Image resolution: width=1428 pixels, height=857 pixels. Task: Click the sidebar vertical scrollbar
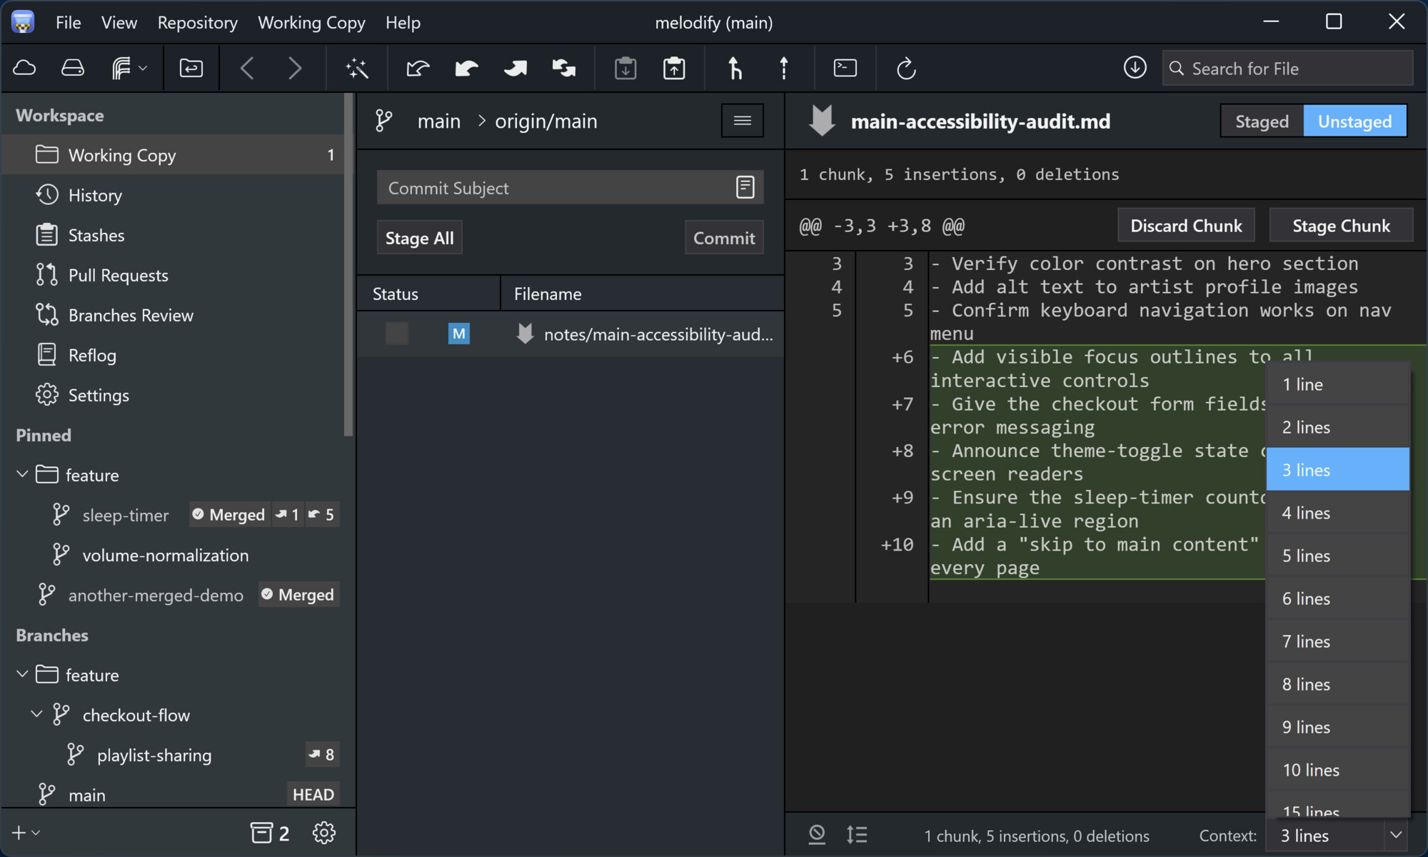[348, 266]
